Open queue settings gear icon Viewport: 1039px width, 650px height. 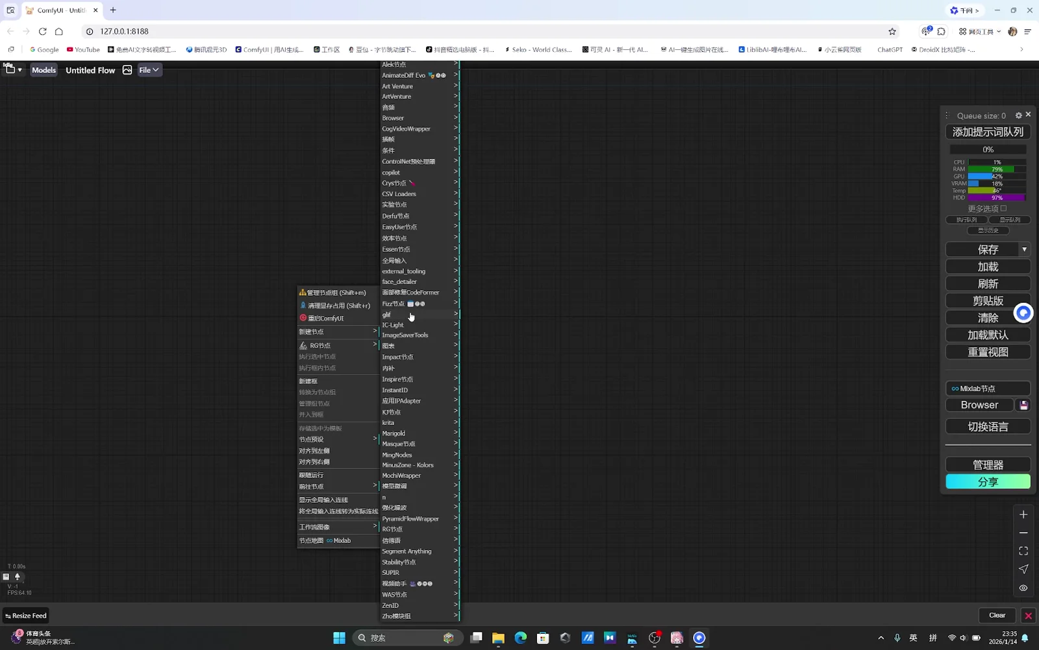click(x=1018, y=115)
